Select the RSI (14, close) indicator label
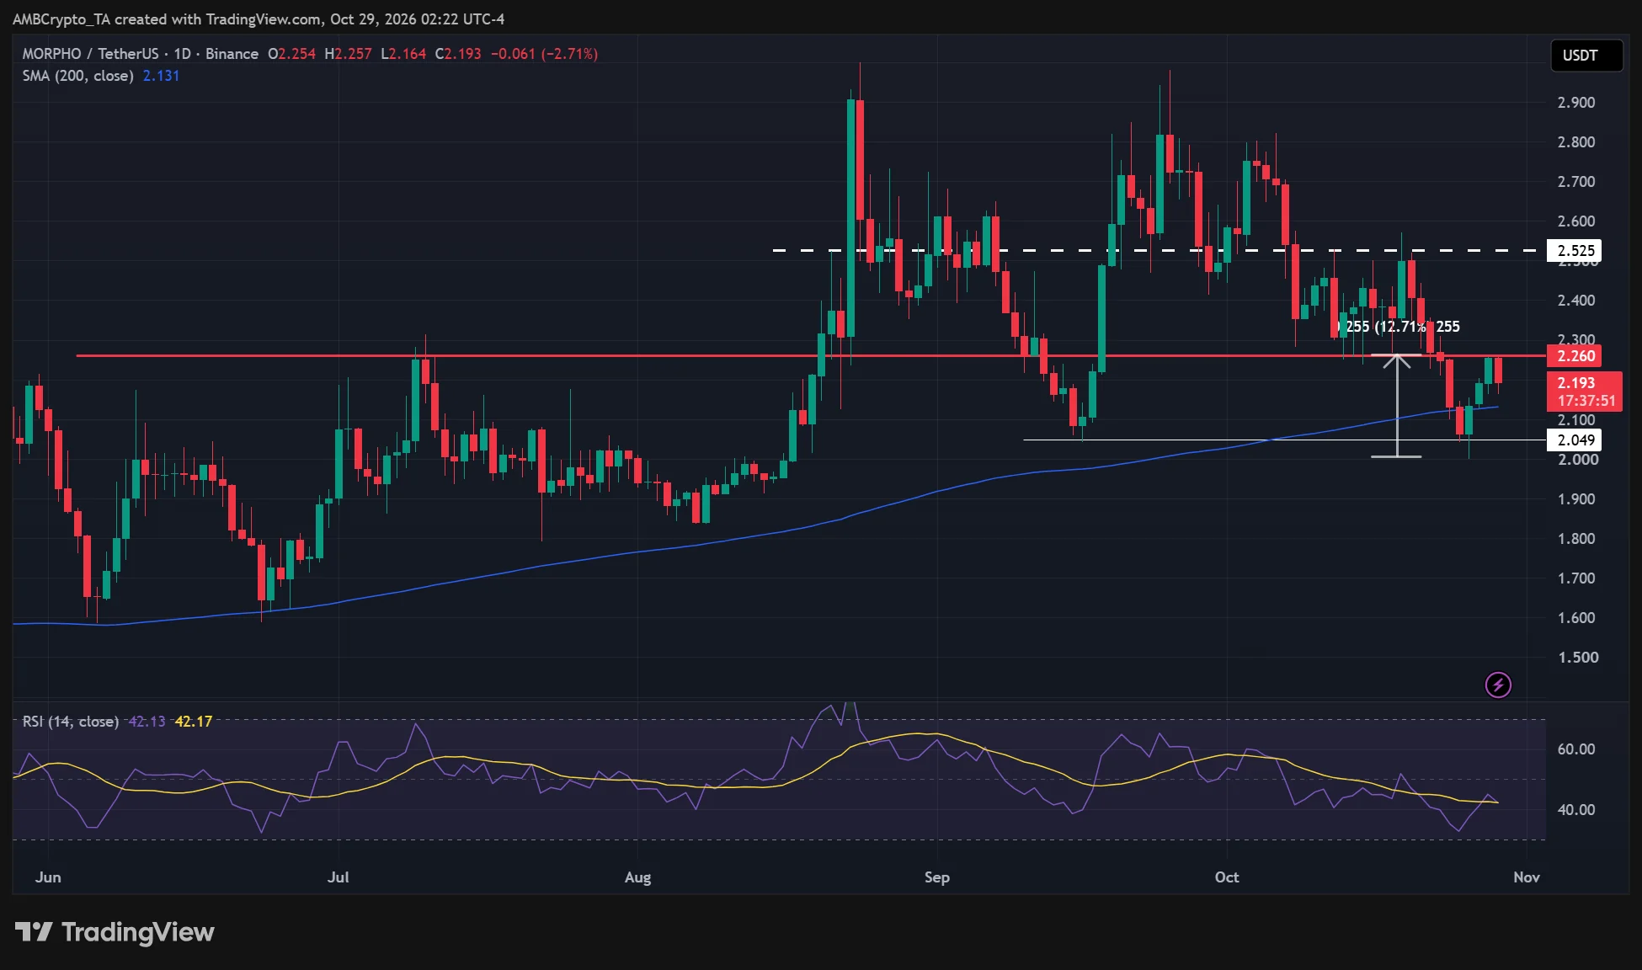 coord(71,722)
